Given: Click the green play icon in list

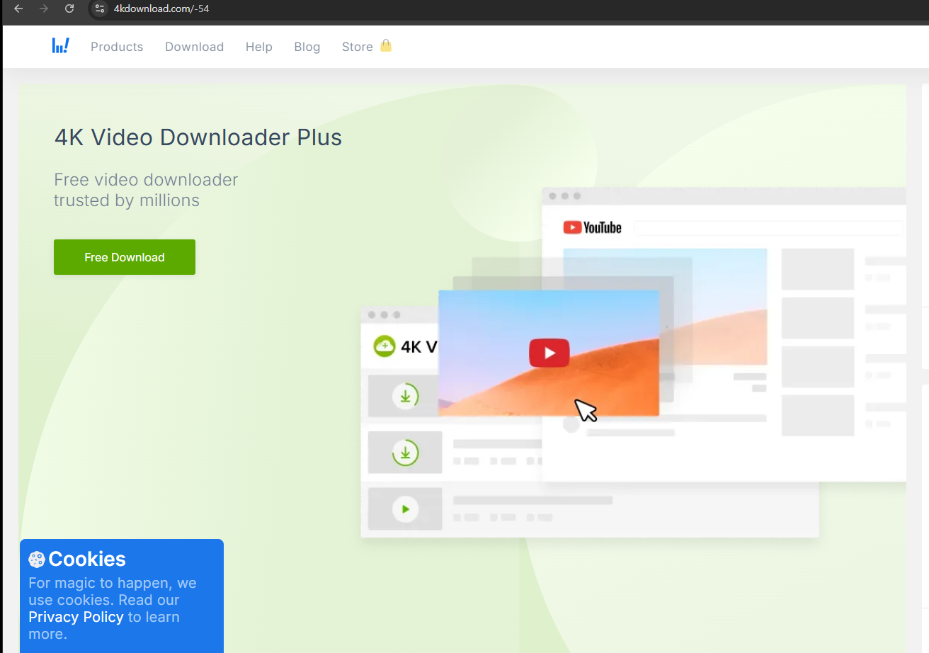Looking at the screenshot, I should pyautogui.click(x=406, y=509).
